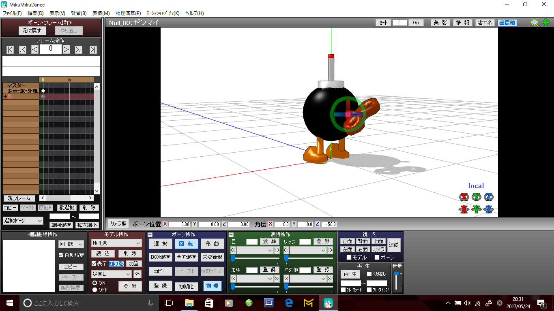Click the 音量 volume slider handle

(x=397, y=274)
